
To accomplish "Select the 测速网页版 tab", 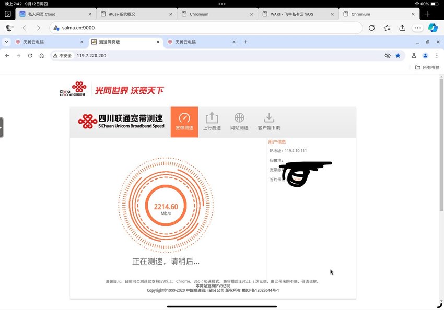I will pyautogui.click(x=126, y=42).
